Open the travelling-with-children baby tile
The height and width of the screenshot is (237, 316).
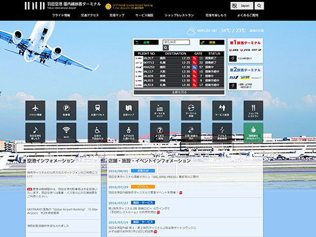click(129, 133)
